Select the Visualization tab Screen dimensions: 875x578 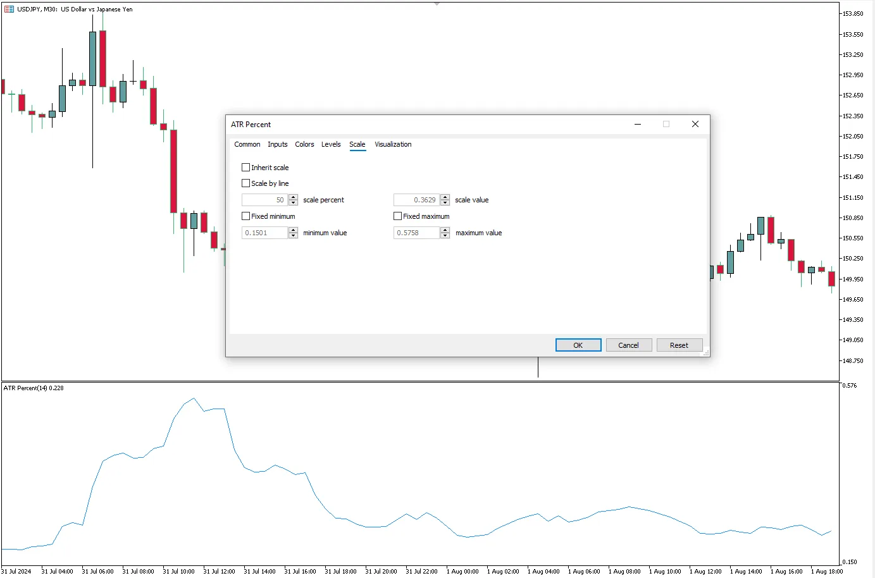[393, 145]
